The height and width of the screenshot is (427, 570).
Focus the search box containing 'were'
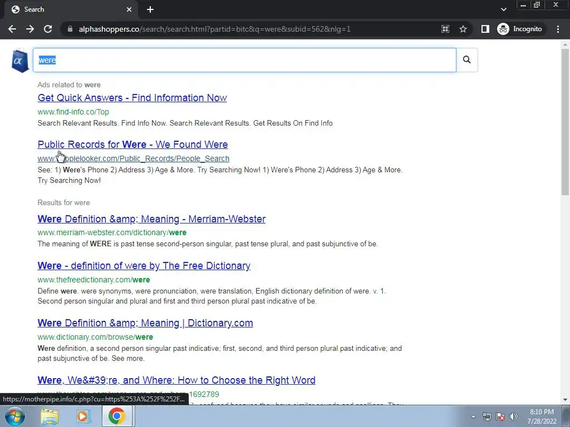pyautogui.click(x=244, y=60)
